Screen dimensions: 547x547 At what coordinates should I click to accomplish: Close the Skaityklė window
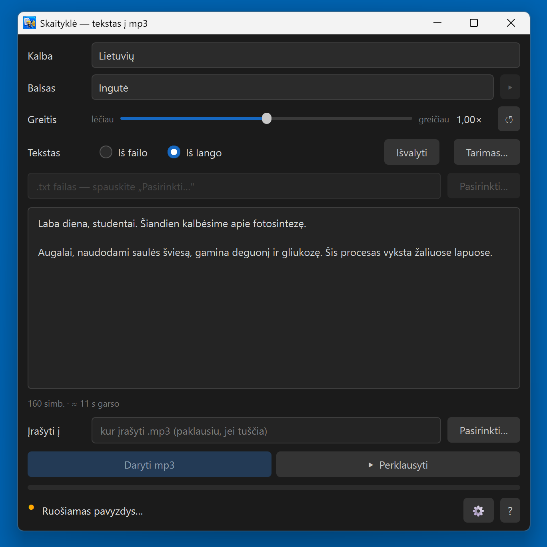click(x=511, y=23)
